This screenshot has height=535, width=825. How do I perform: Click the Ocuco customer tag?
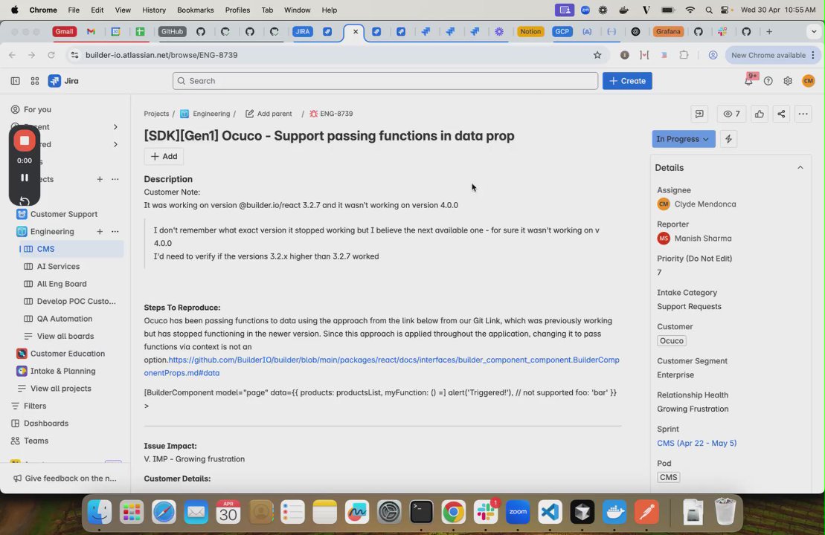[671, 340]
